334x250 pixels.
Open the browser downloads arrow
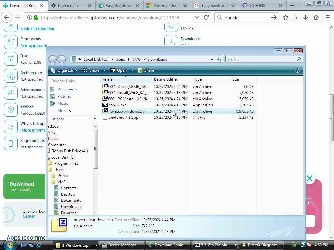click(305, 18)
